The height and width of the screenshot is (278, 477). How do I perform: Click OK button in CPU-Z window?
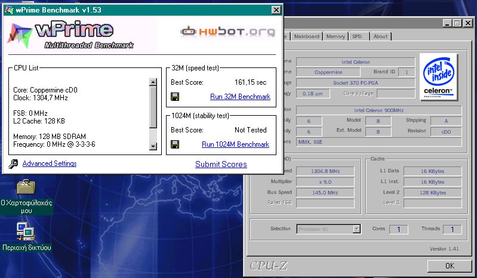coord(450,266)
